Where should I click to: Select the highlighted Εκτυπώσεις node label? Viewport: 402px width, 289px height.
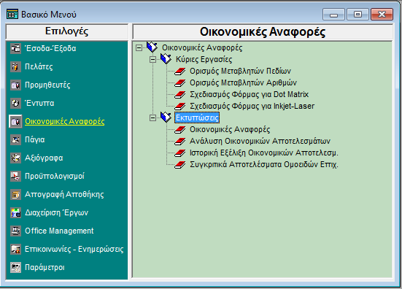coord(197,117)
